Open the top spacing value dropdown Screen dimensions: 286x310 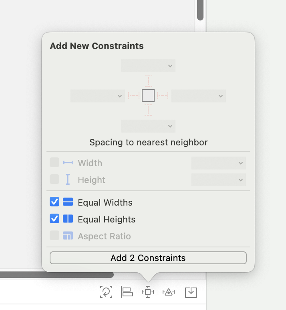tap(148, 66)
